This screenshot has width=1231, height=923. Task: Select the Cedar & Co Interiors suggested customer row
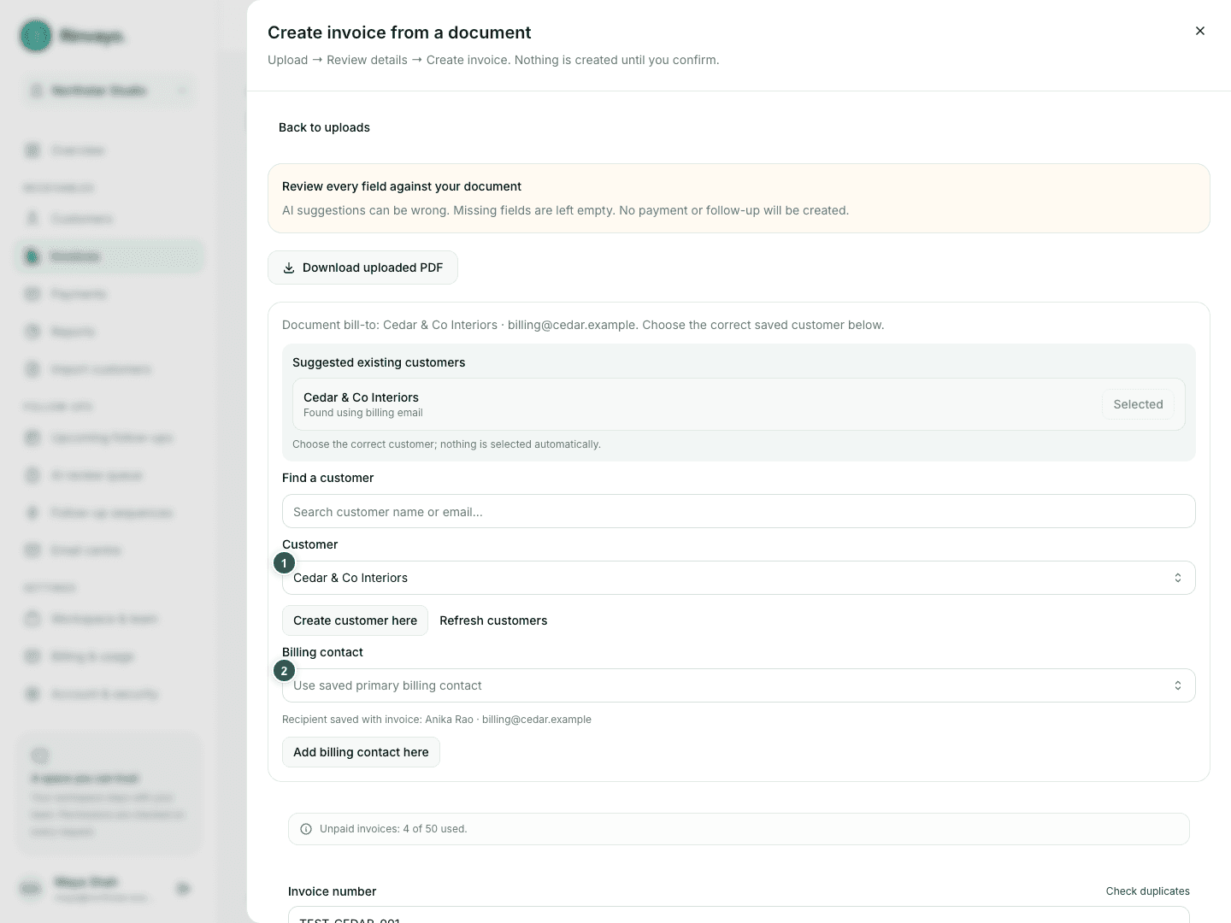739,404
